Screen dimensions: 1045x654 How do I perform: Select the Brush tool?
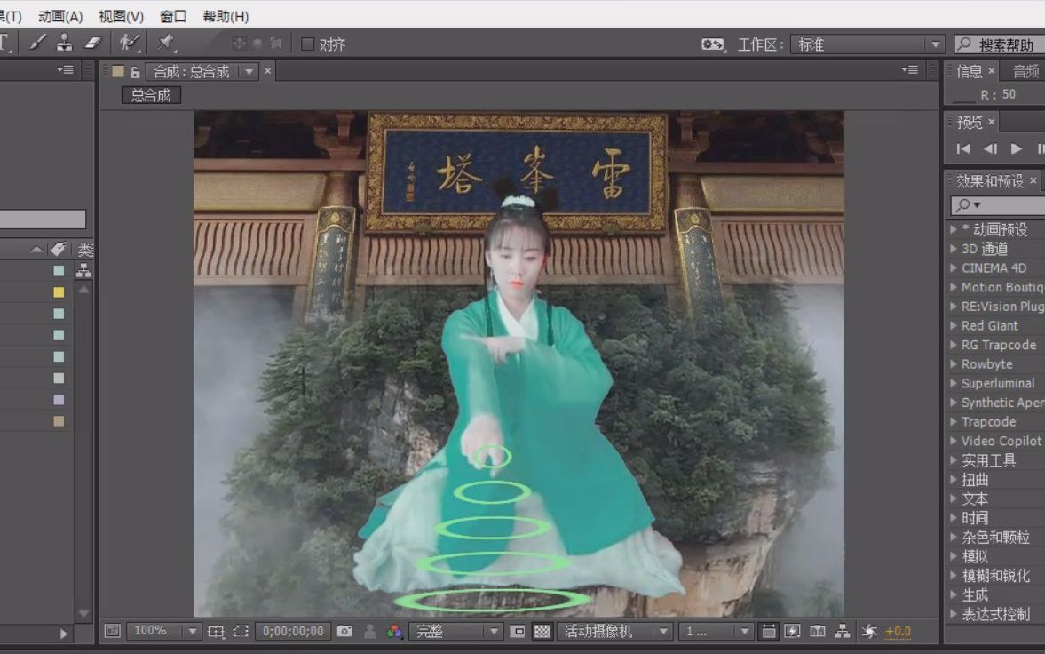tap(38, 44)
